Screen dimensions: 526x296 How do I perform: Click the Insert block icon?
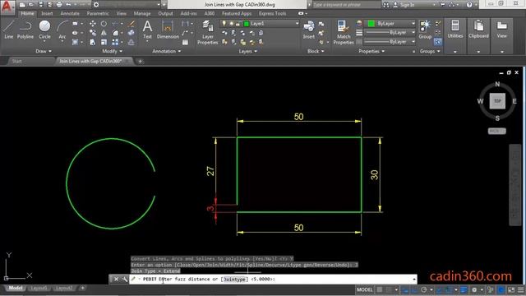pyautogui.click(x=309, y=30)
